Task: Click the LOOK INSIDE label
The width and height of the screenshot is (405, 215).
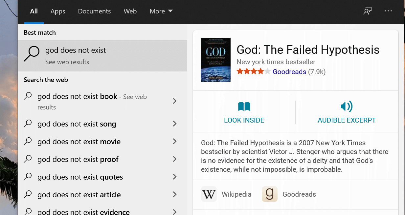Action: [244, 120]
